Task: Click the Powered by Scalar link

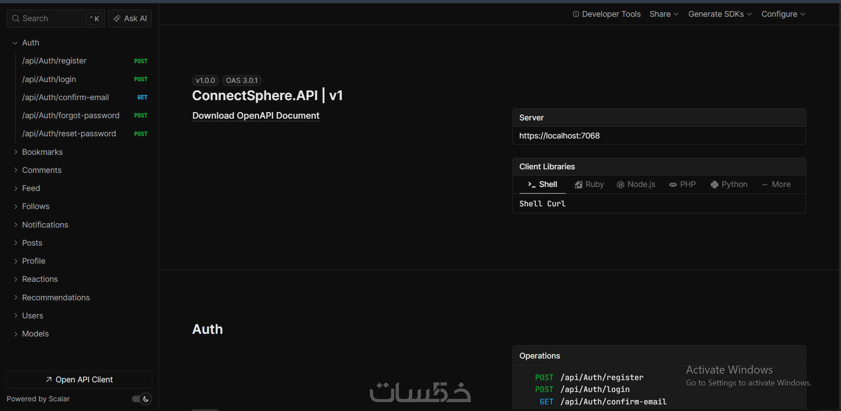Action: 38,399
